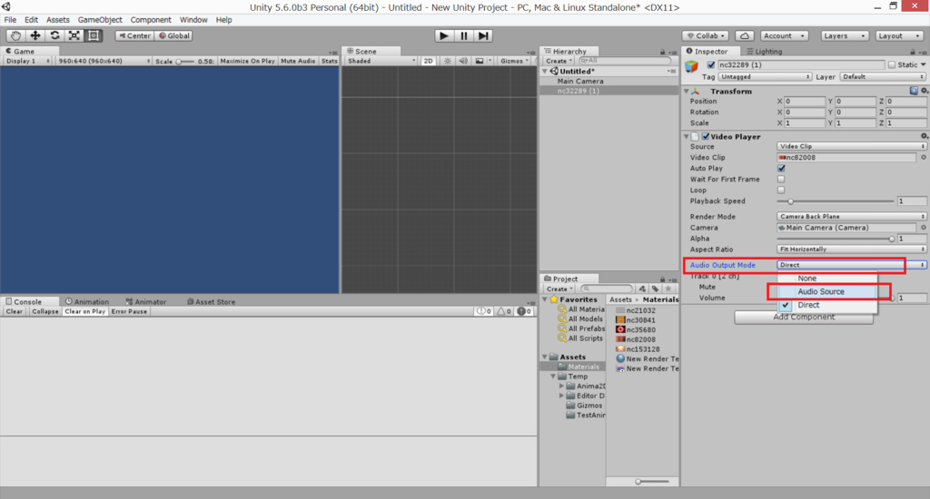This screenshot has width=930, height=499.
Task: Open Video Player component gear menu
Action: [x=924, y=136]
